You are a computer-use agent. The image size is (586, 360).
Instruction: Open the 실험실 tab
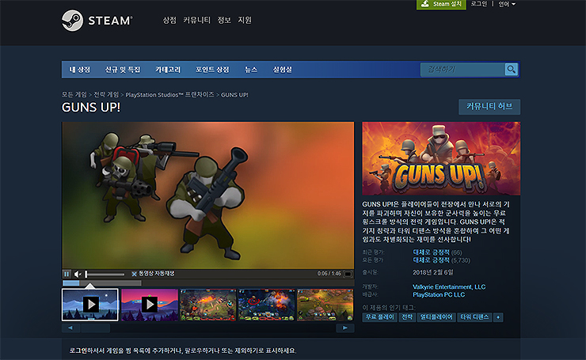[x=282, y=70]
